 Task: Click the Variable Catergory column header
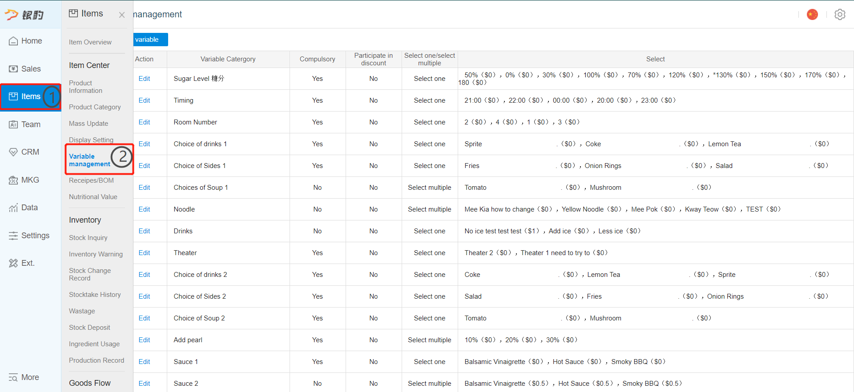(228, 59)
